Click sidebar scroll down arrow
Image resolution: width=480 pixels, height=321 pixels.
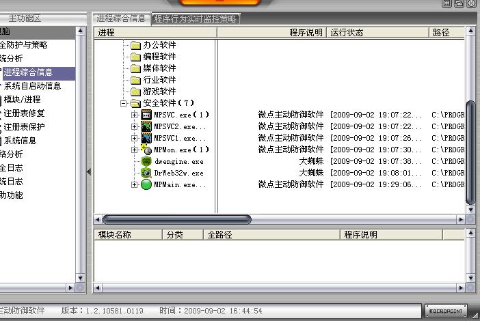[x=80, y=278]
